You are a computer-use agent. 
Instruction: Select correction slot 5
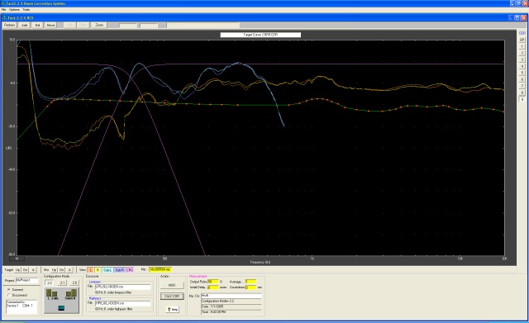(x=522, y=73)
